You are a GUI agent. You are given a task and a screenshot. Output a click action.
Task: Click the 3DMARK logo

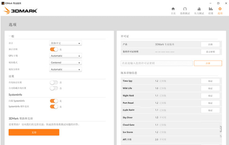click(21, 11)
